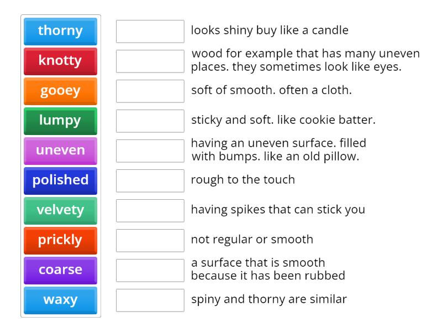Choose the purple 'coarse' tile
442x332 pixels.
(60, 270)
